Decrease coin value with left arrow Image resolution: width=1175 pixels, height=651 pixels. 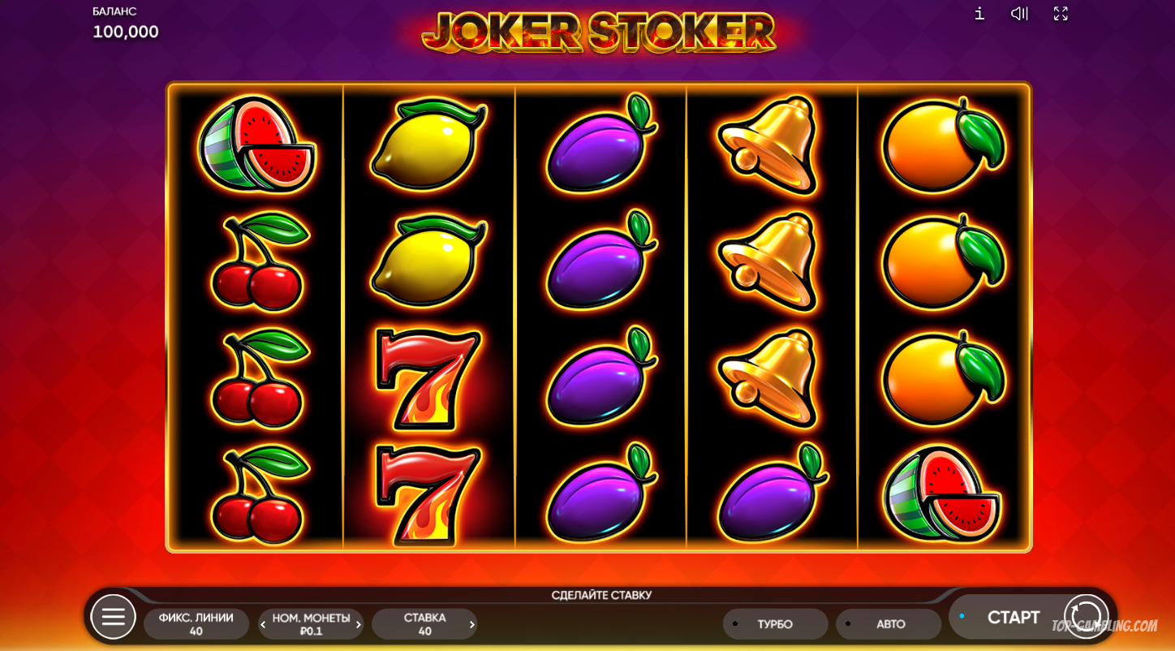click(263, 625)
